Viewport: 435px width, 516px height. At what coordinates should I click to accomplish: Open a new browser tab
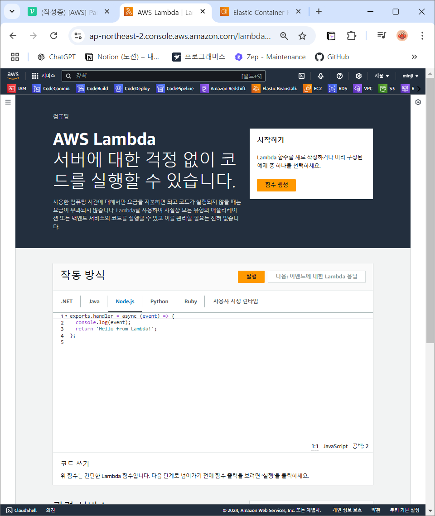[319, 11]
